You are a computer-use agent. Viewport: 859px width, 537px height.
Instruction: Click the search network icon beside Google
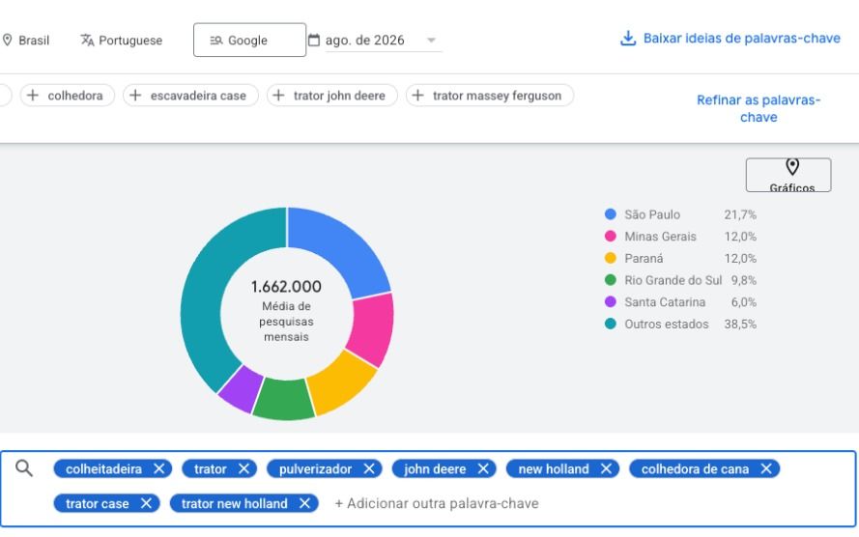(x=215, y=41)
